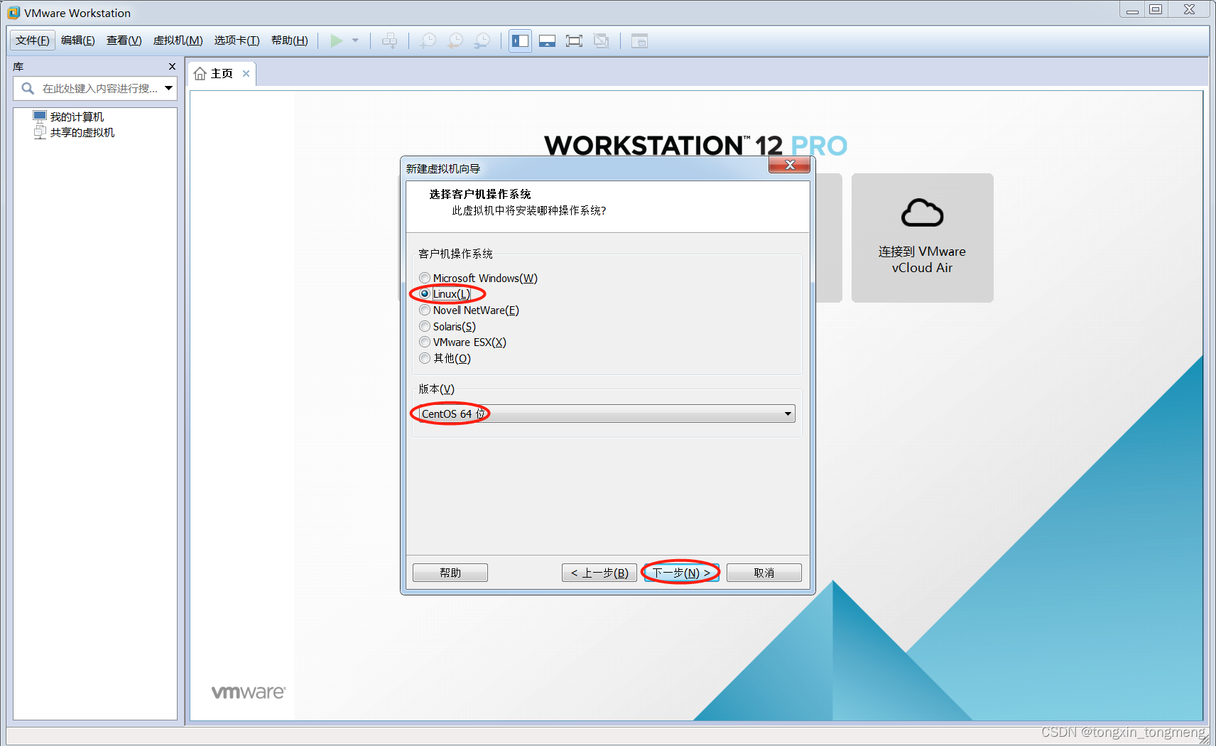
Task: Open the library search filter dropdown
Action: click(x=169, y=88)
